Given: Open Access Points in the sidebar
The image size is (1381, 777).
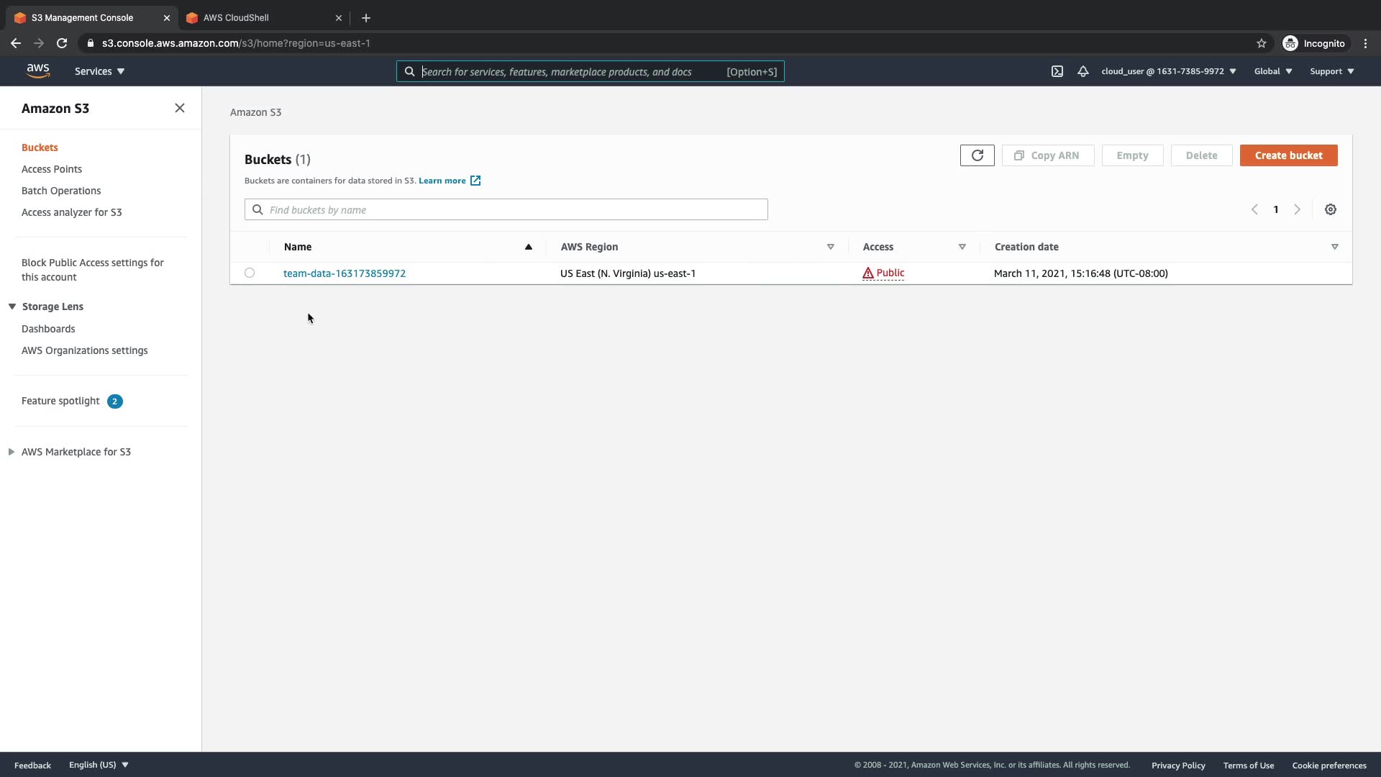Looking at the screenshot, I should point(52,169).
